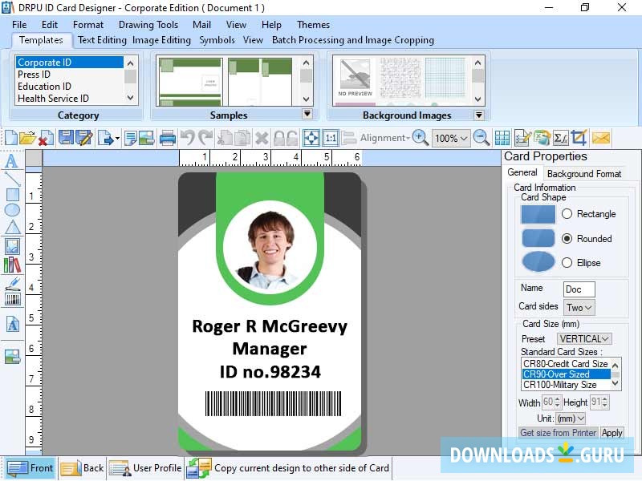Open the export icon's dropdown arrow
This screenshot has height=481, width=642.
117,138
